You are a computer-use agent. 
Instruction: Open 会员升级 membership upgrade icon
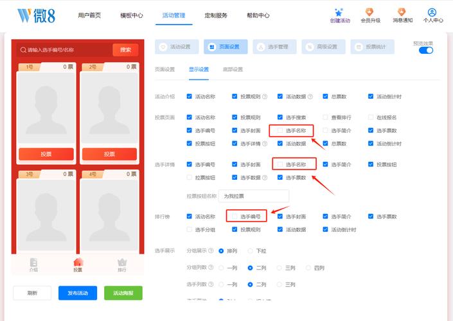(370, 12)
